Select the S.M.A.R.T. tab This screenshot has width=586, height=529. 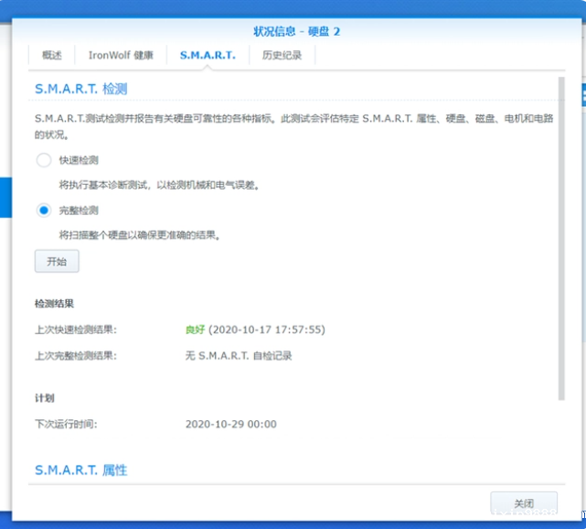[208, 55]
